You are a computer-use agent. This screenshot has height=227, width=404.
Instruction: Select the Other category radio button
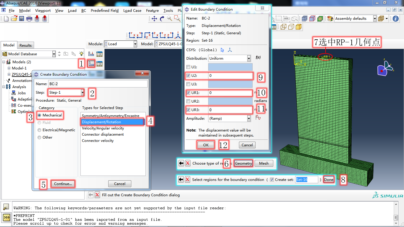[x=39, y=137]
